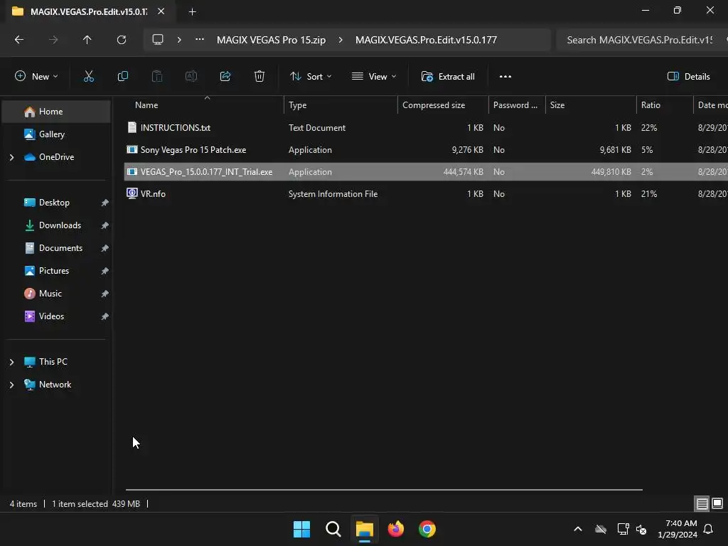The height and width of the screenshot is (546, 728).
Task: Open the New dropdown menu
Action: point(36,77)
